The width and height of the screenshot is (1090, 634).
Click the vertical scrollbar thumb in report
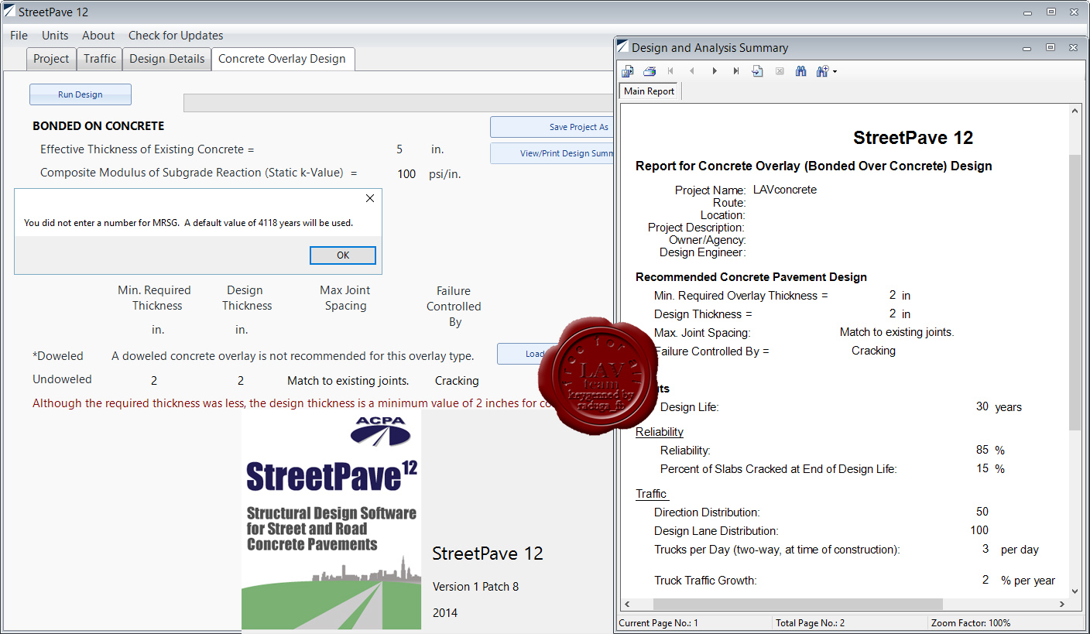coord(1075,293)
